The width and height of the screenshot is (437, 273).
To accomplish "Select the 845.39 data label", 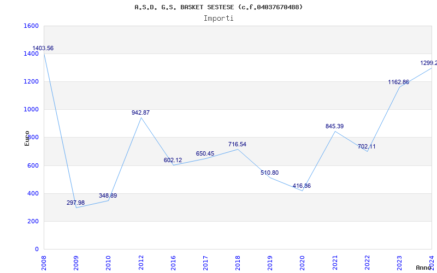I will pyautogui.click(x=334, y=126).
